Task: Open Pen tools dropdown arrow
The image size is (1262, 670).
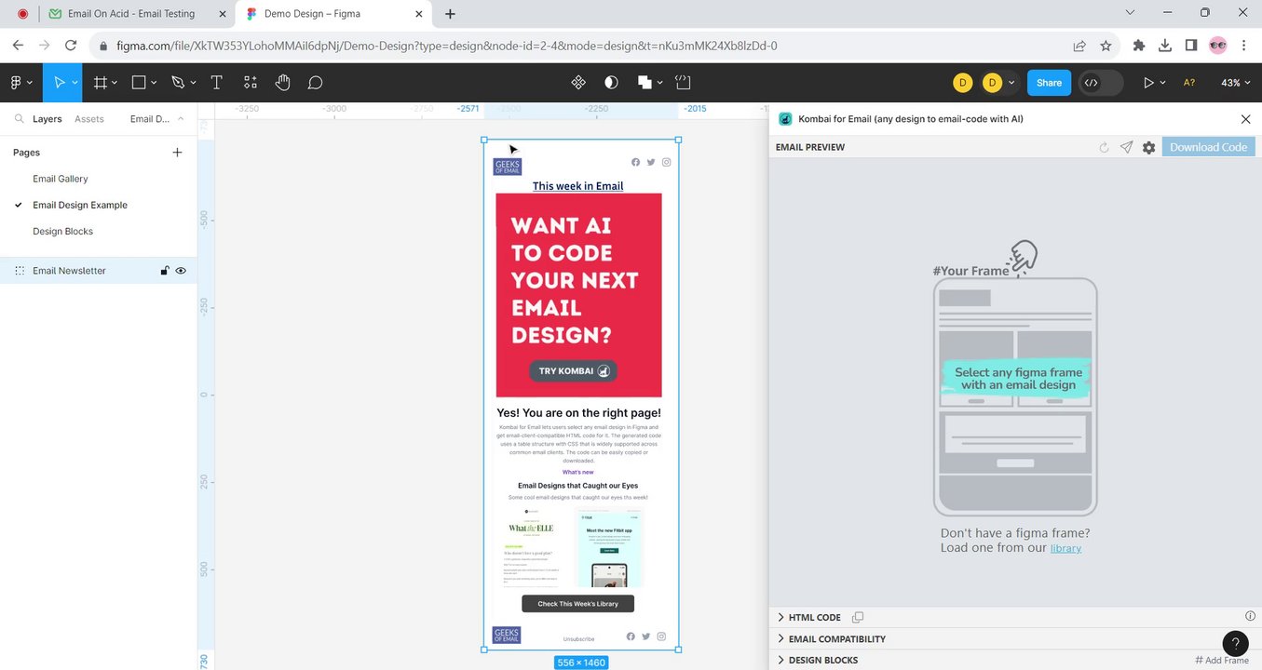Action: pyautogui.click(x=193, y=83)
